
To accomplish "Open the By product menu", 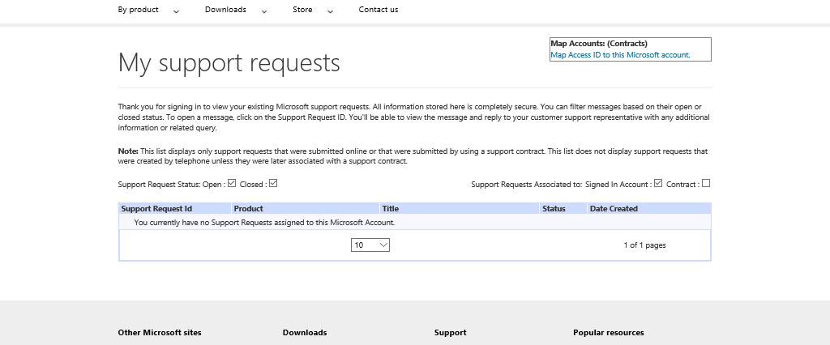I will click(x=138, y=10).
